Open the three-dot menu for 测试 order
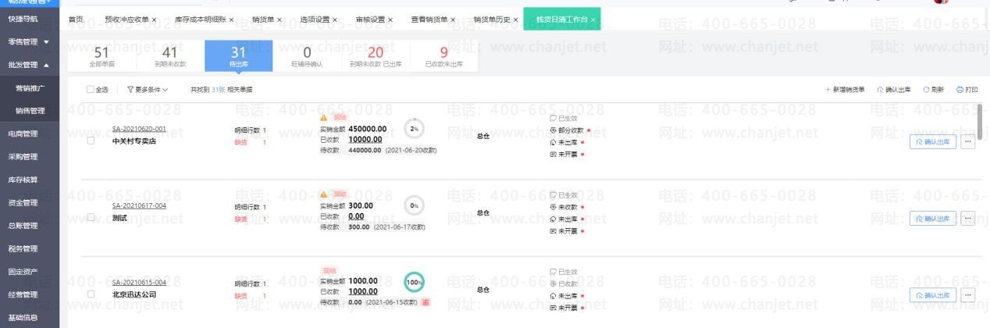This screenshot has width=990, height=328. 968,219
